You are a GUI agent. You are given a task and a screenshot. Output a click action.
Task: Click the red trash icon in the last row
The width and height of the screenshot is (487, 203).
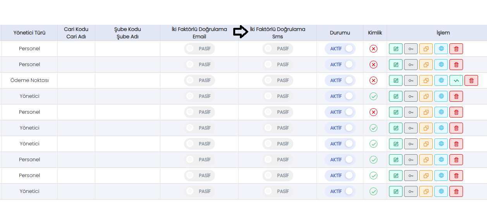click(x=456, y=191)
